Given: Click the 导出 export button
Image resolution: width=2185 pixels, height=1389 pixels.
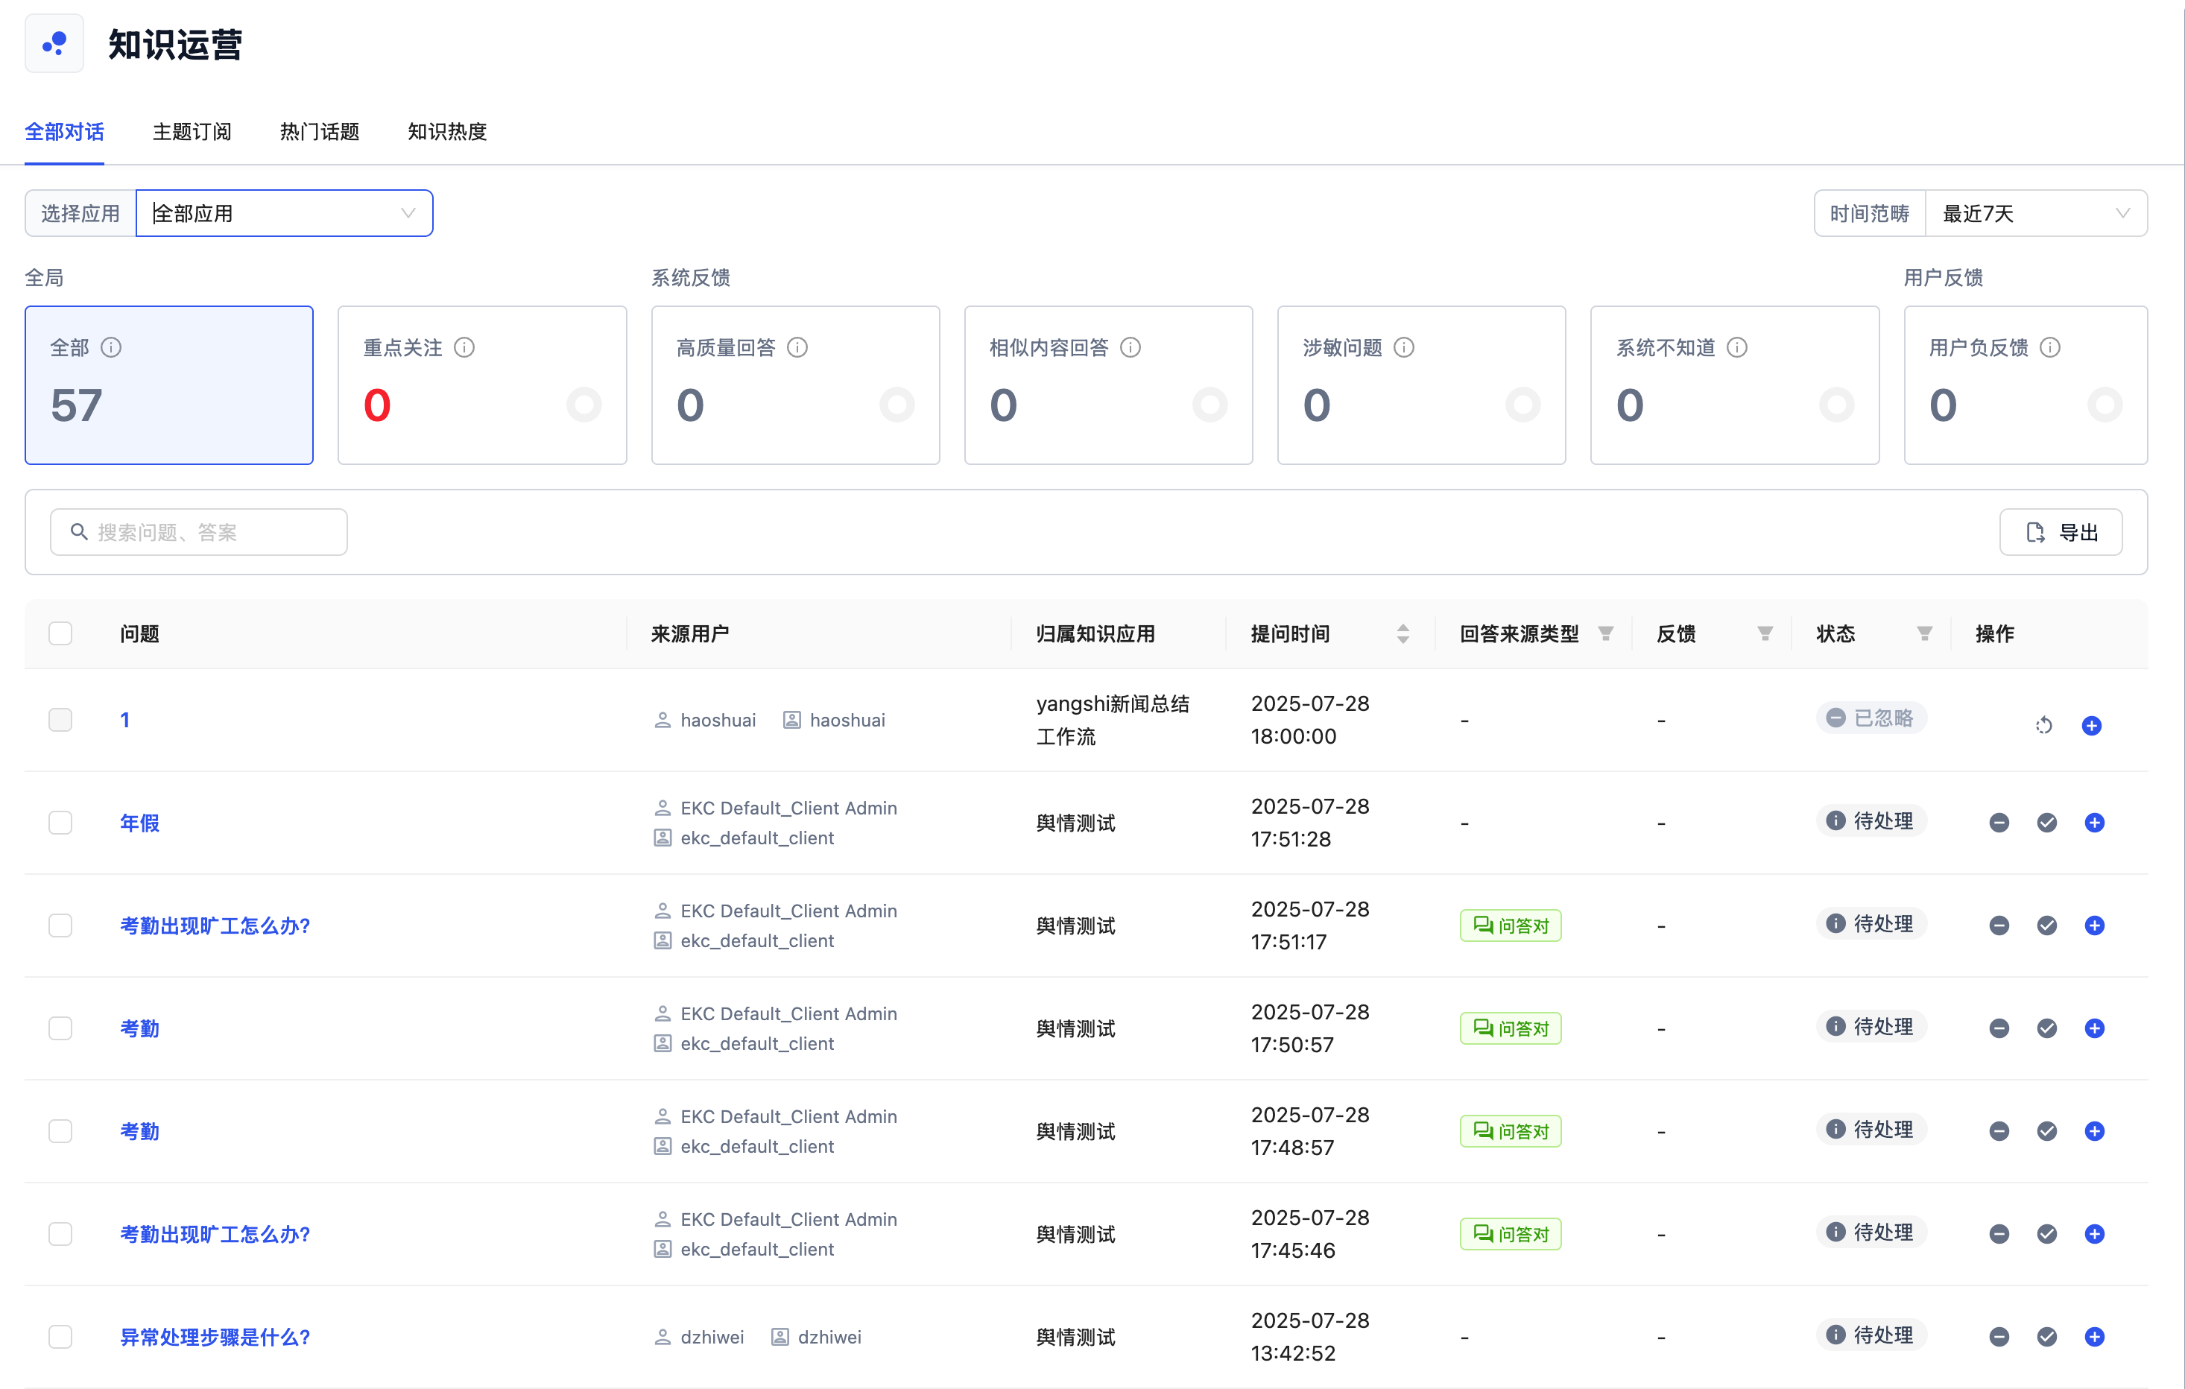Looking at the screenshot, I should (2060, 533).
